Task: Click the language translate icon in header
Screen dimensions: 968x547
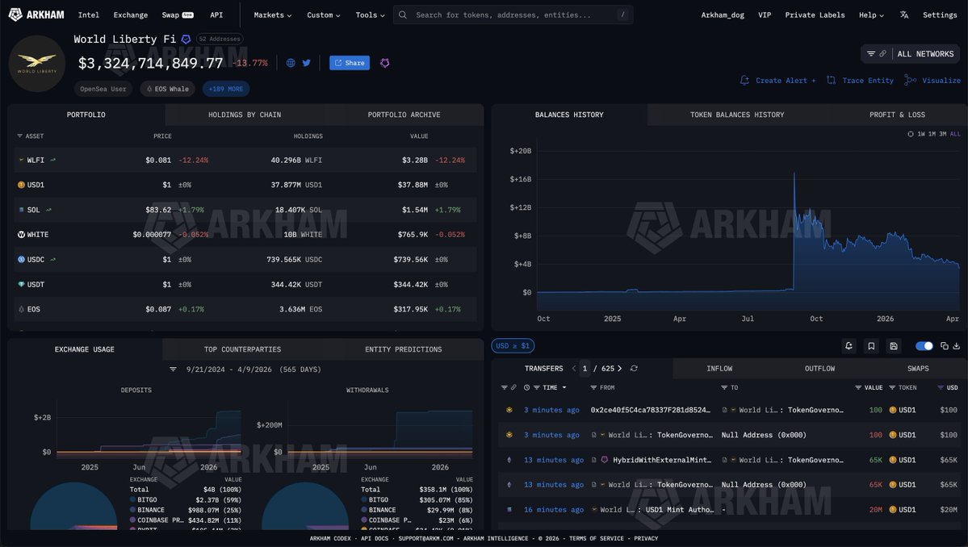Action: click(x=903, y=15)
